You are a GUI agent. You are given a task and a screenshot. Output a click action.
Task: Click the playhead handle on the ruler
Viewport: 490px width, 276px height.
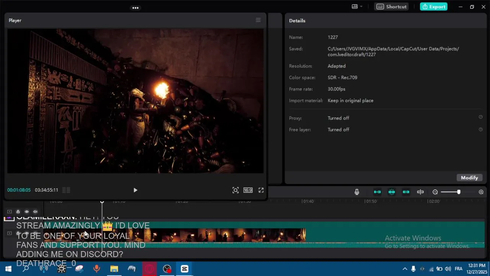[x=102, y=201]
